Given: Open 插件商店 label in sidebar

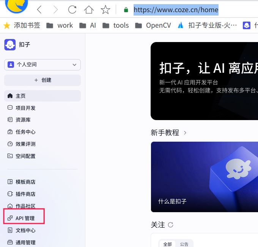Looking at the screenshot, I should coord(25,194).
